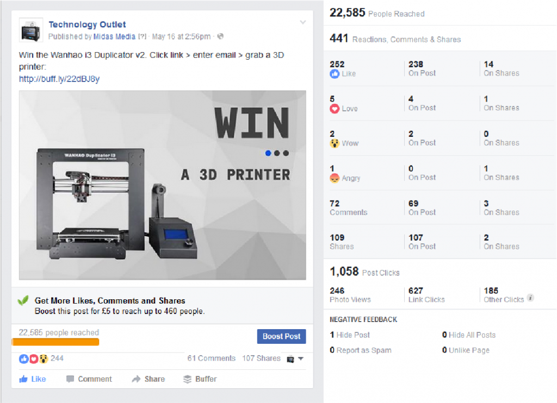Click the Comment action under the post
This screenshot has width=557, height=403.
click(x=89, y=379)
